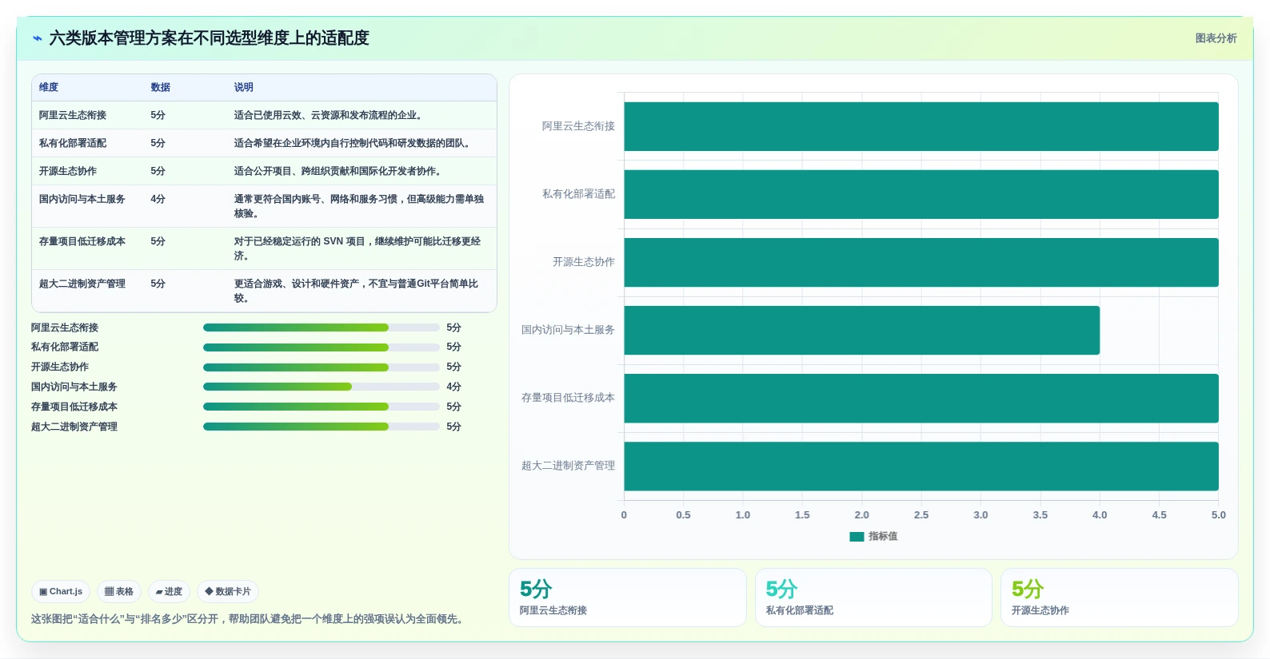
Task: Click description starting '对于已经稳定运行的 SVN'
Action: click(x=359, y=248)
